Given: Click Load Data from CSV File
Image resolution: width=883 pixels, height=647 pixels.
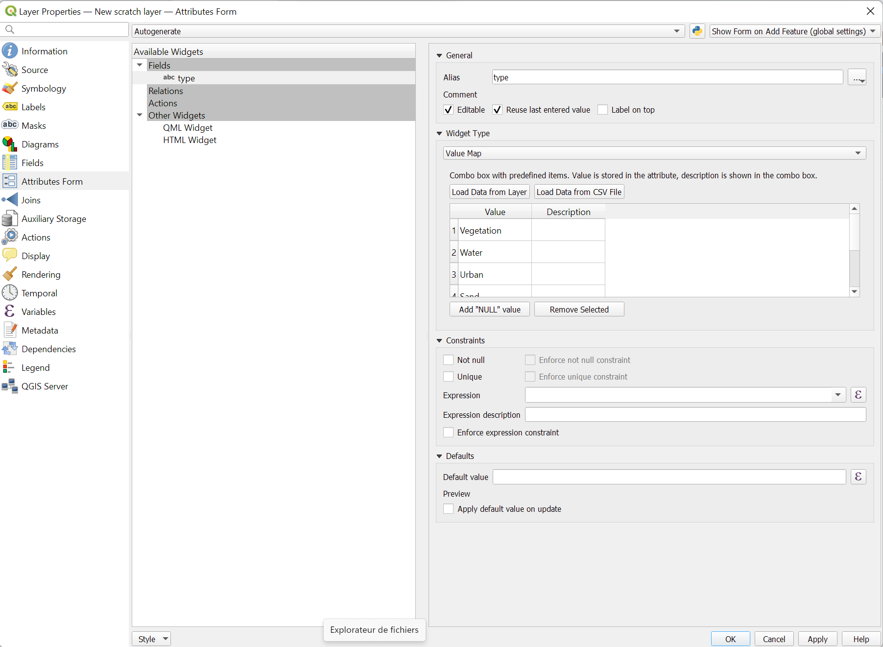Looking at the screenshot, I should pos(579,192).
